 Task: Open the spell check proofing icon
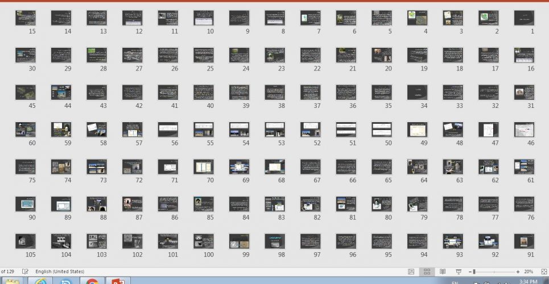(25, 272)
